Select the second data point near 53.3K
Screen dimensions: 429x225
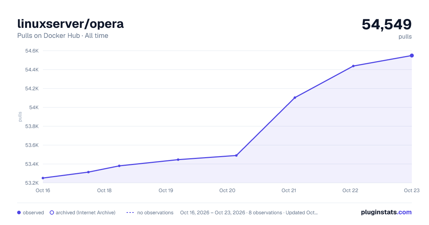click(88, 172)
